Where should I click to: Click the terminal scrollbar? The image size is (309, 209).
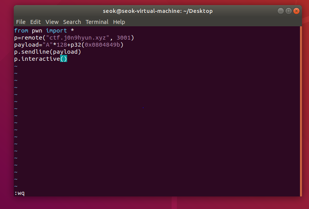tap(301, 111)
